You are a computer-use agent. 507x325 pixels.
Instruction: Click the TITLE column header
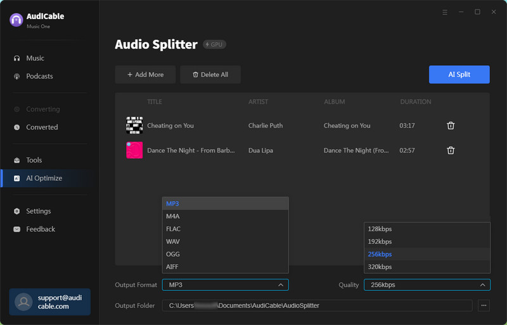(155, 102)
